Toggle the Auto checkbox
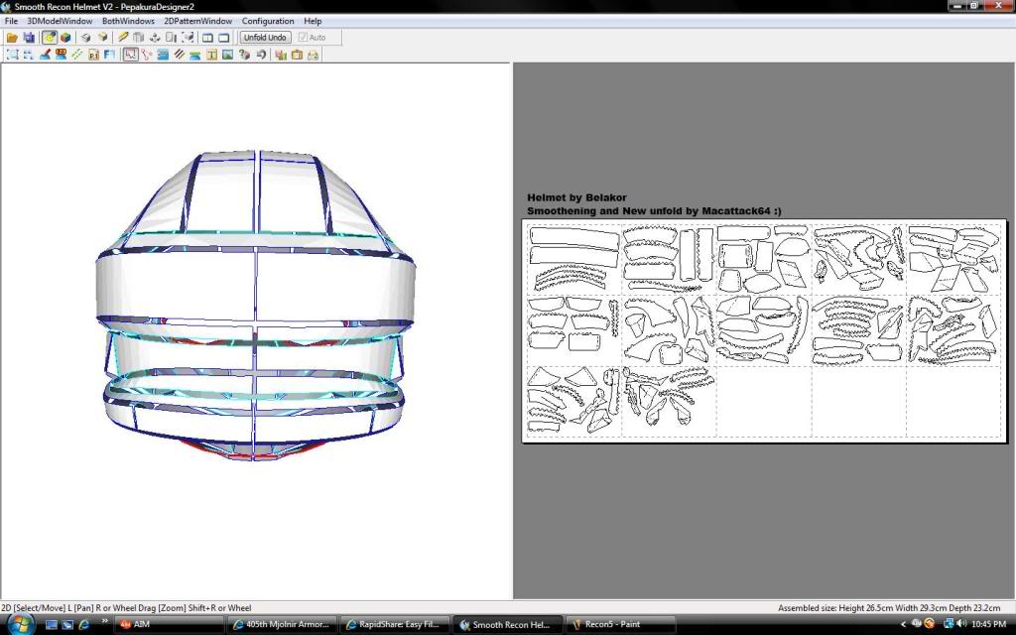This screenshot has height=635, width=1016. (304, 38)
